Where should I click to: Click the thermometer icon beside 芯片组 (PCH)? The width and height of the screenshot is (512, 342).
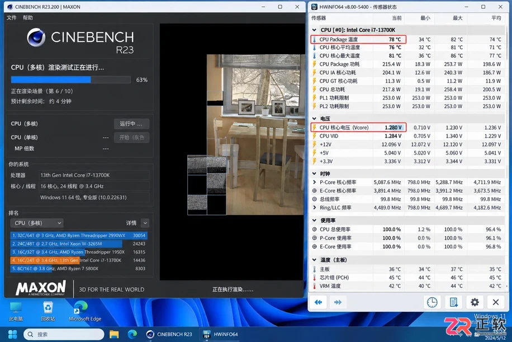[315, 278]
